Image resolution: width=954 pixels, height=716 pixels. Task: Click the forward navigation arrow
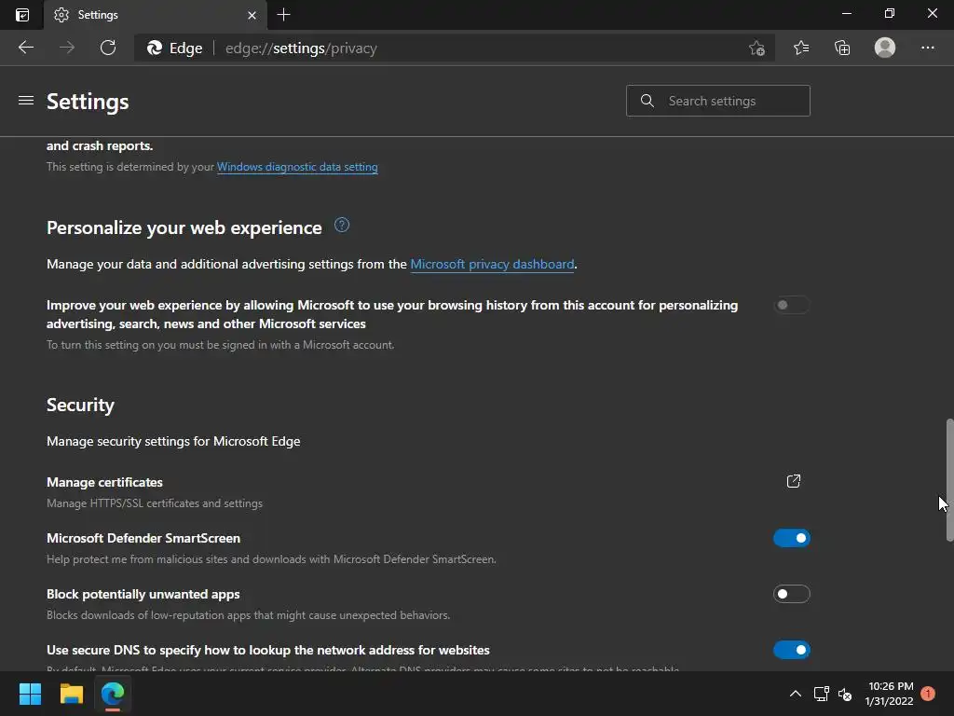pyautogui.click(x=67, y=48)
